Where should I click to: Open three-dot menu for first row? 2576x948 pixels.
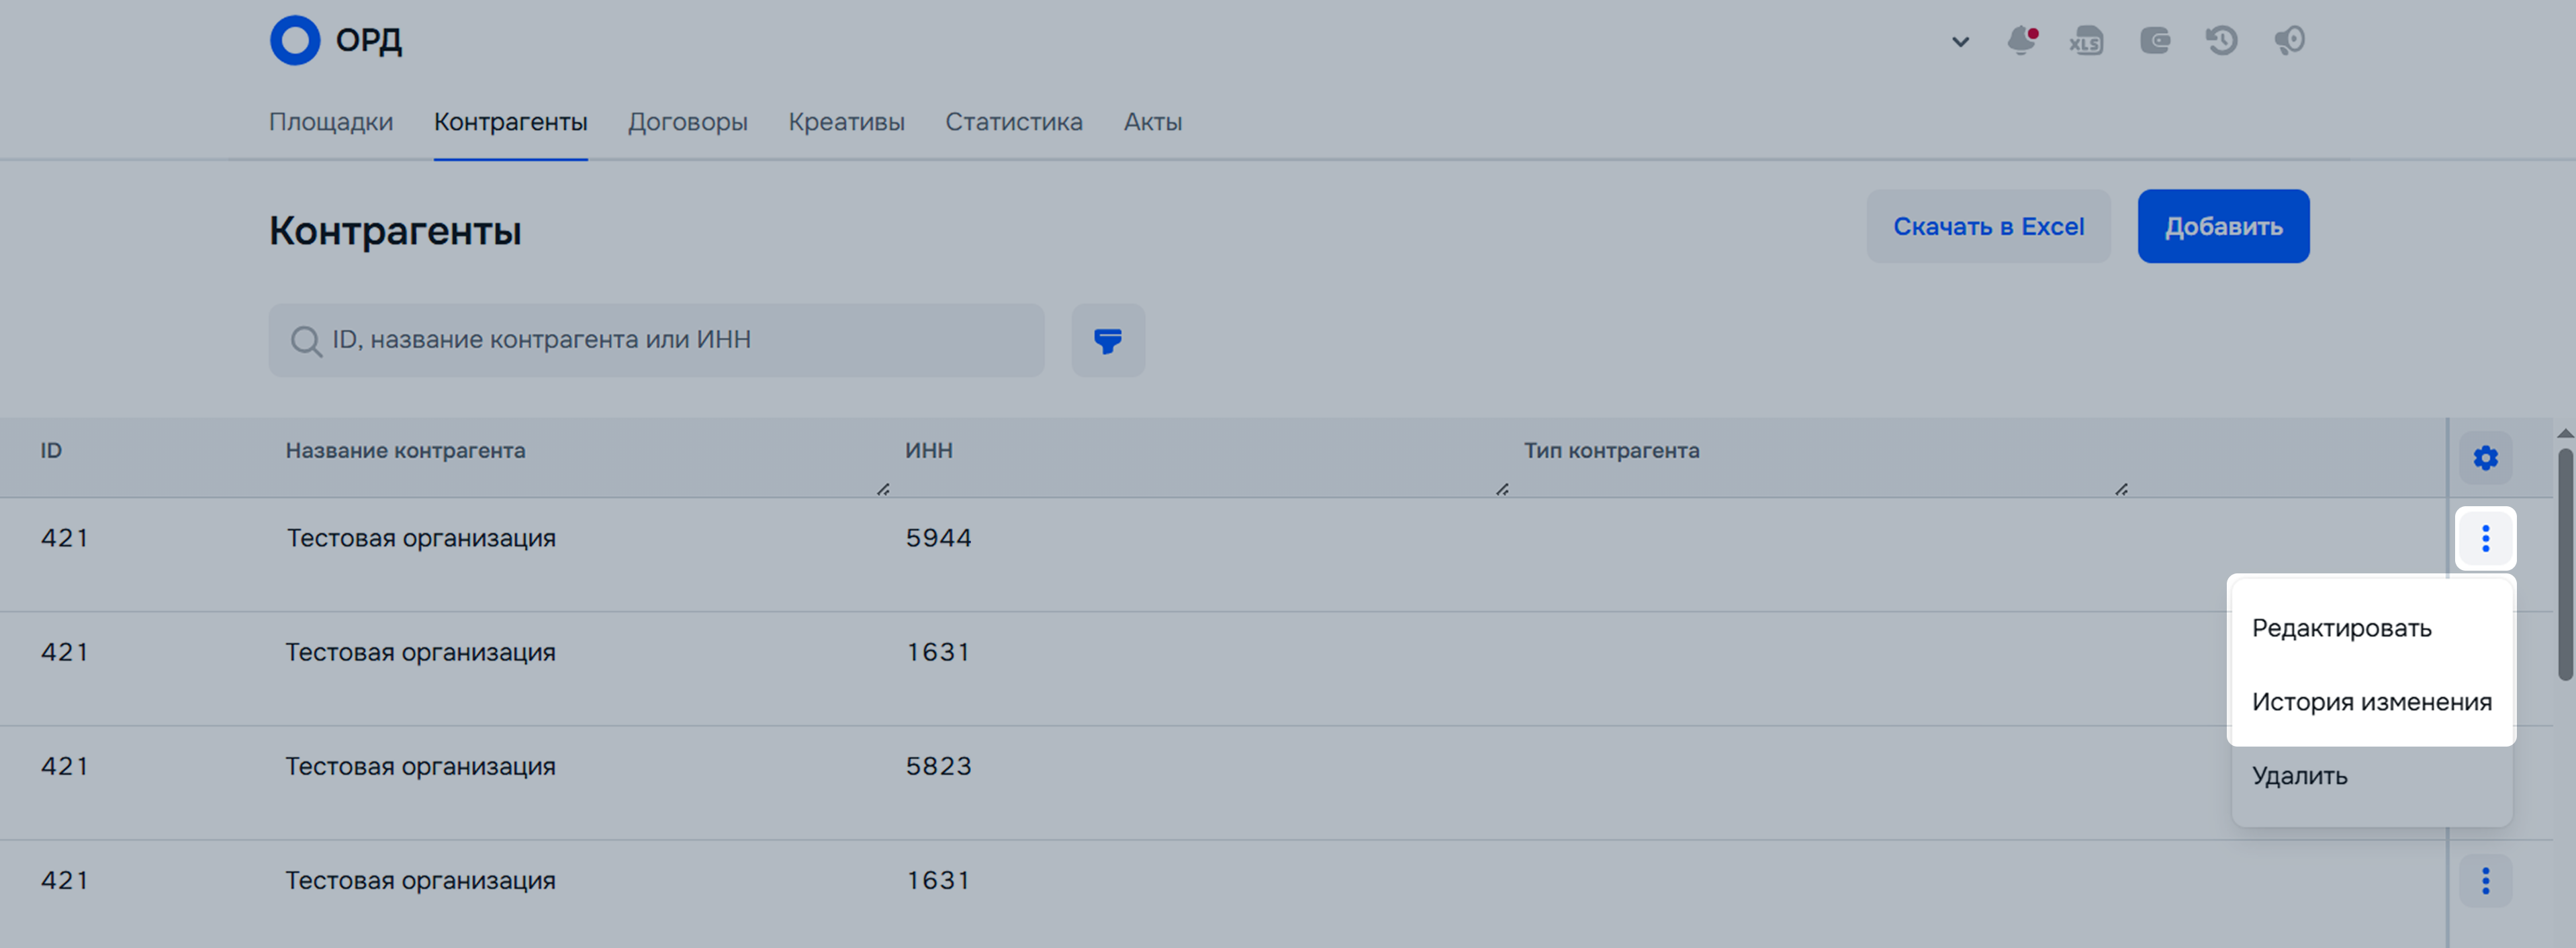click(2485, 539)
